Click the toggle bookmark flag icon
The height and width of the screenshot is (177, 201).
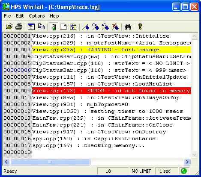(x=86, y=27)
